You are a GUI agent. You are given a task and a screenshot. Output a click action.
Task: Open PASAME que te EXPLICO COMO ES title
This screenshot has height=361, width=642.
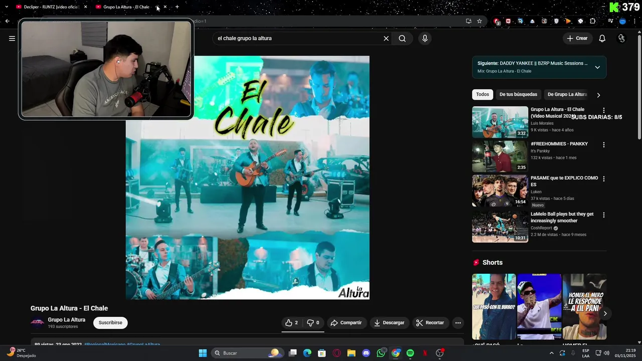click(564, 181)
